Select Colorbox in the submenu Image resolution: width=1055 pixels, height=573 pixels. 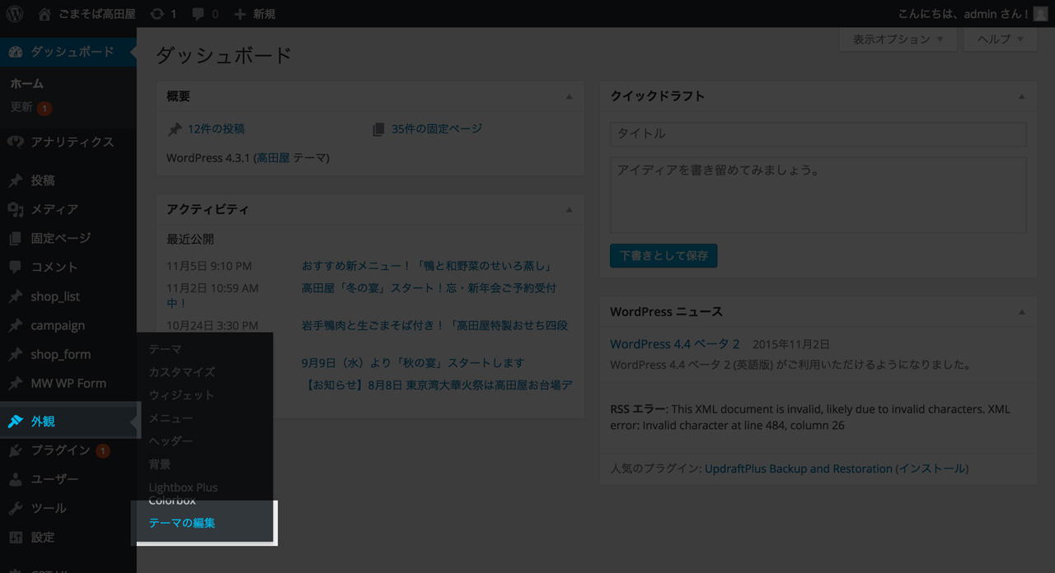[172, 501]
